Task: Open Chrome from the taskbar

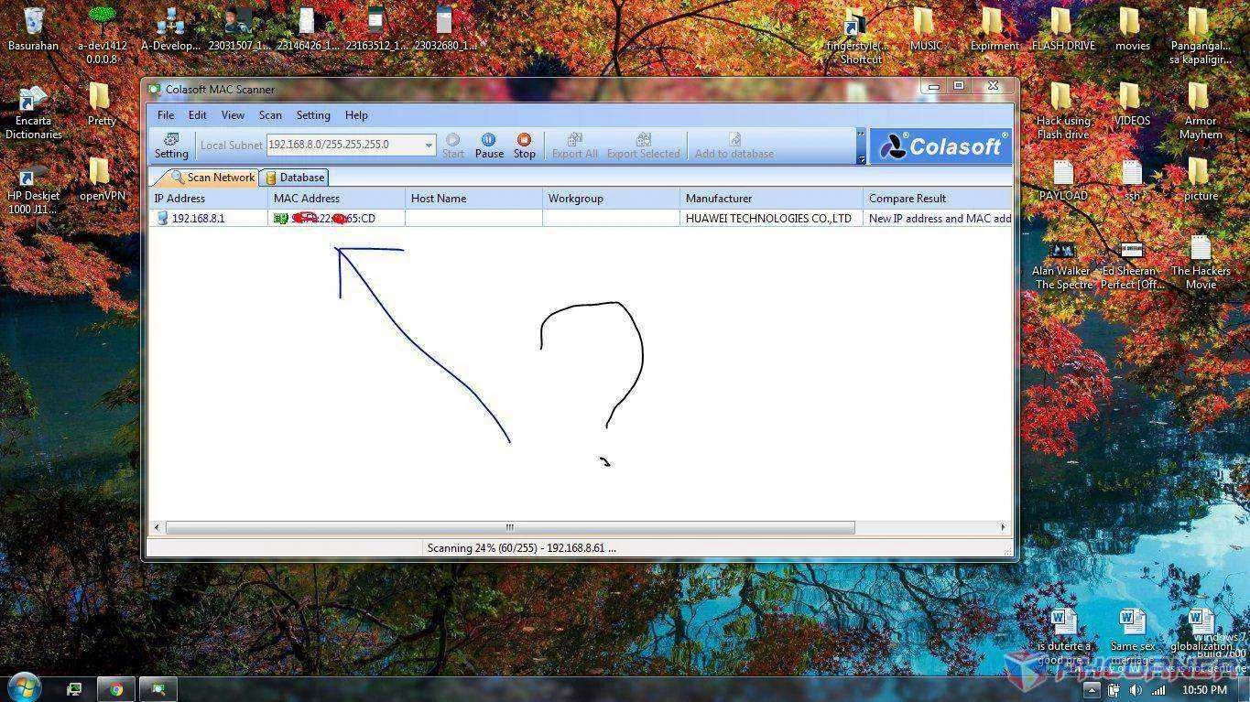Action: [x=116, y=689]
